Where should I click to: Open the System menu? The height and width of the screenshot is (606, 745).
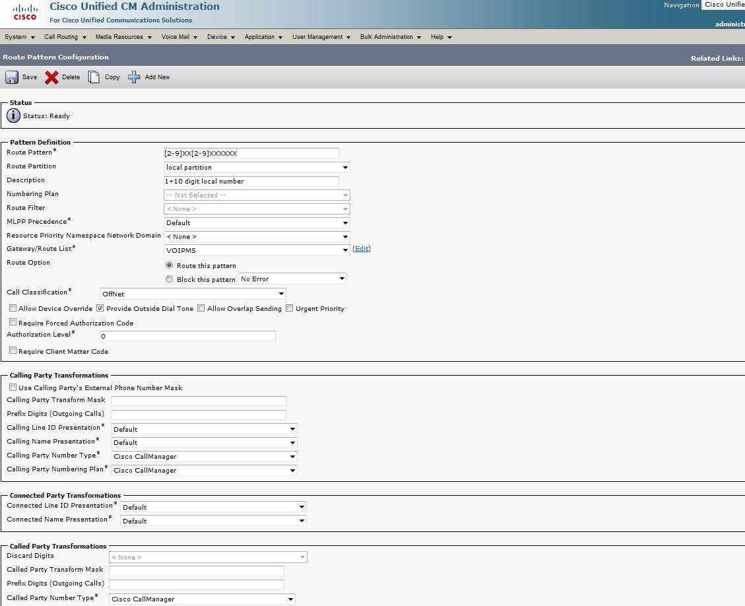[x=20, y=36]
